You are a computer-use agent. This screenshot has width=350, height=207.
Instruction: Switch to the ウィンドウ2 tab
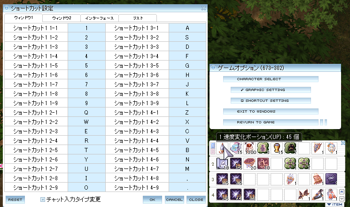point(62,18)
